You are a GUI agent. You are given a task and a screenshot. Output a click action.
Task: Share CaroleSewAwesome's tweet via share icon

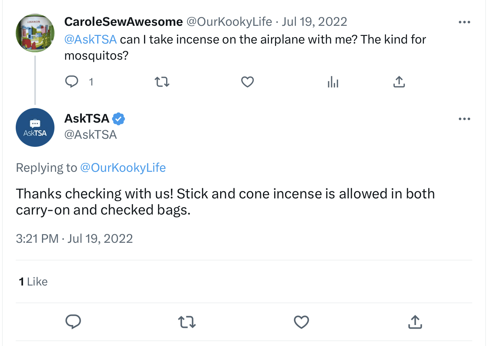pyautogui.click(x=398, y=82)
